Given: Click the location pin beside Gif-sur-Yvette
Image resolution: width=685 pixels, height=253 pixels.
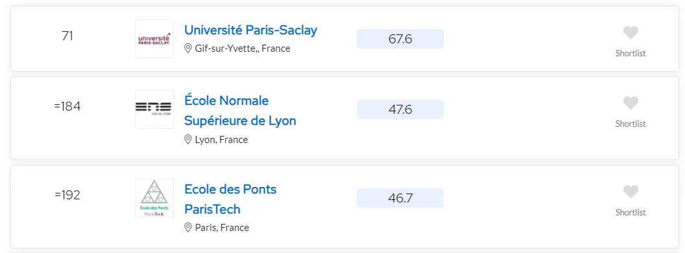Looking at the screenshot, I should coord(188,49).
